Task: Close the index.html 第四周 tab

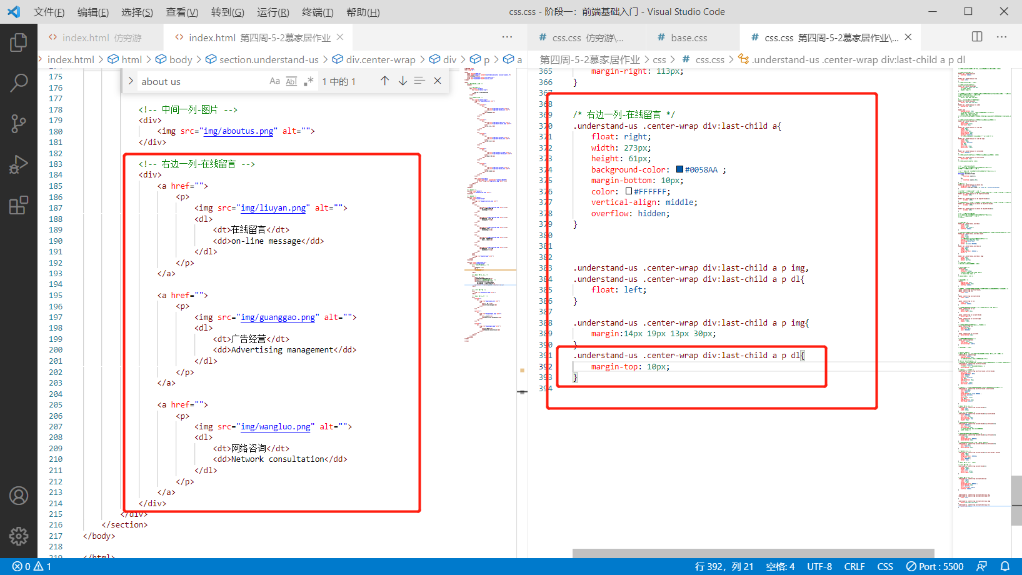Action: tap(340, 37)
